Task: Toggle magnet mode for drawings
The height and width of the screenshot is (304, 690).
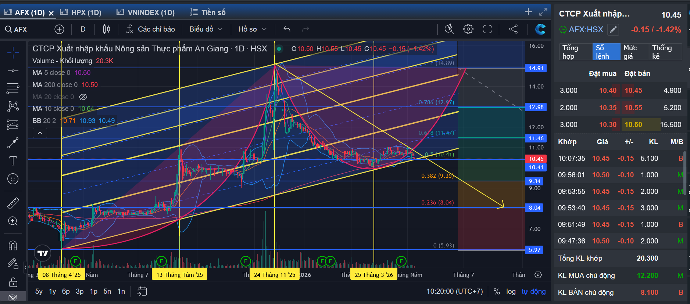Action: (x=13, y=245)
